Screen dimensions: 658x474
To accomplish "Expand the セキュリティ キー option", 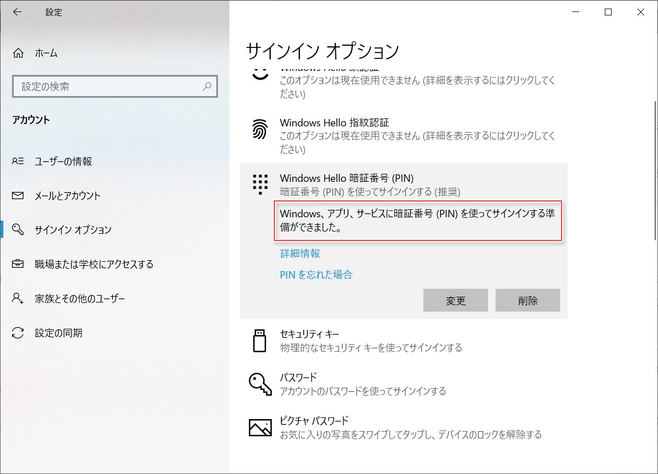I will click(x=404, y=341).
